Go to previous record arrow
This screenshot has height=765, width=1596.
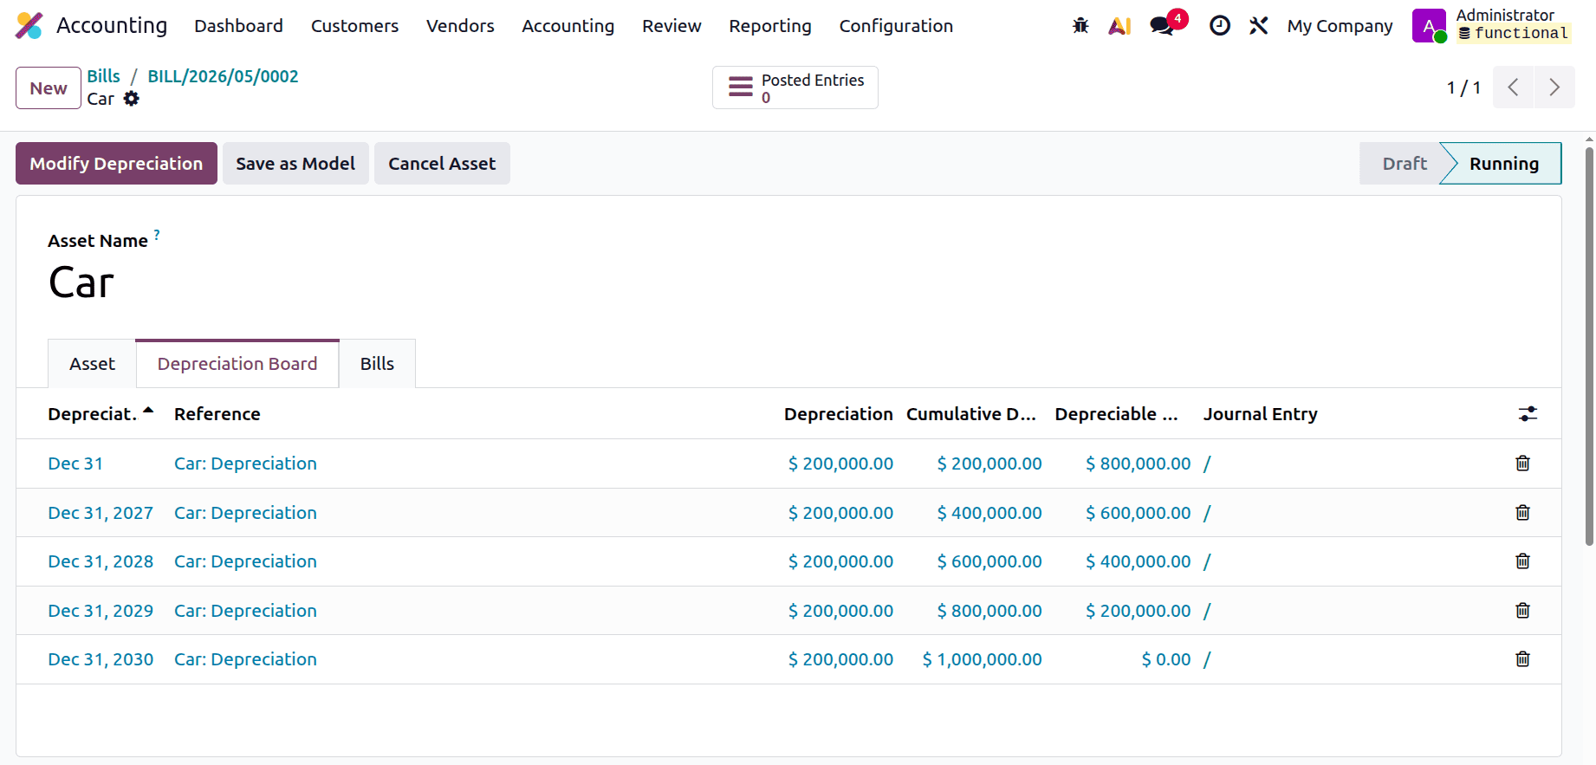click(1513, 88)
